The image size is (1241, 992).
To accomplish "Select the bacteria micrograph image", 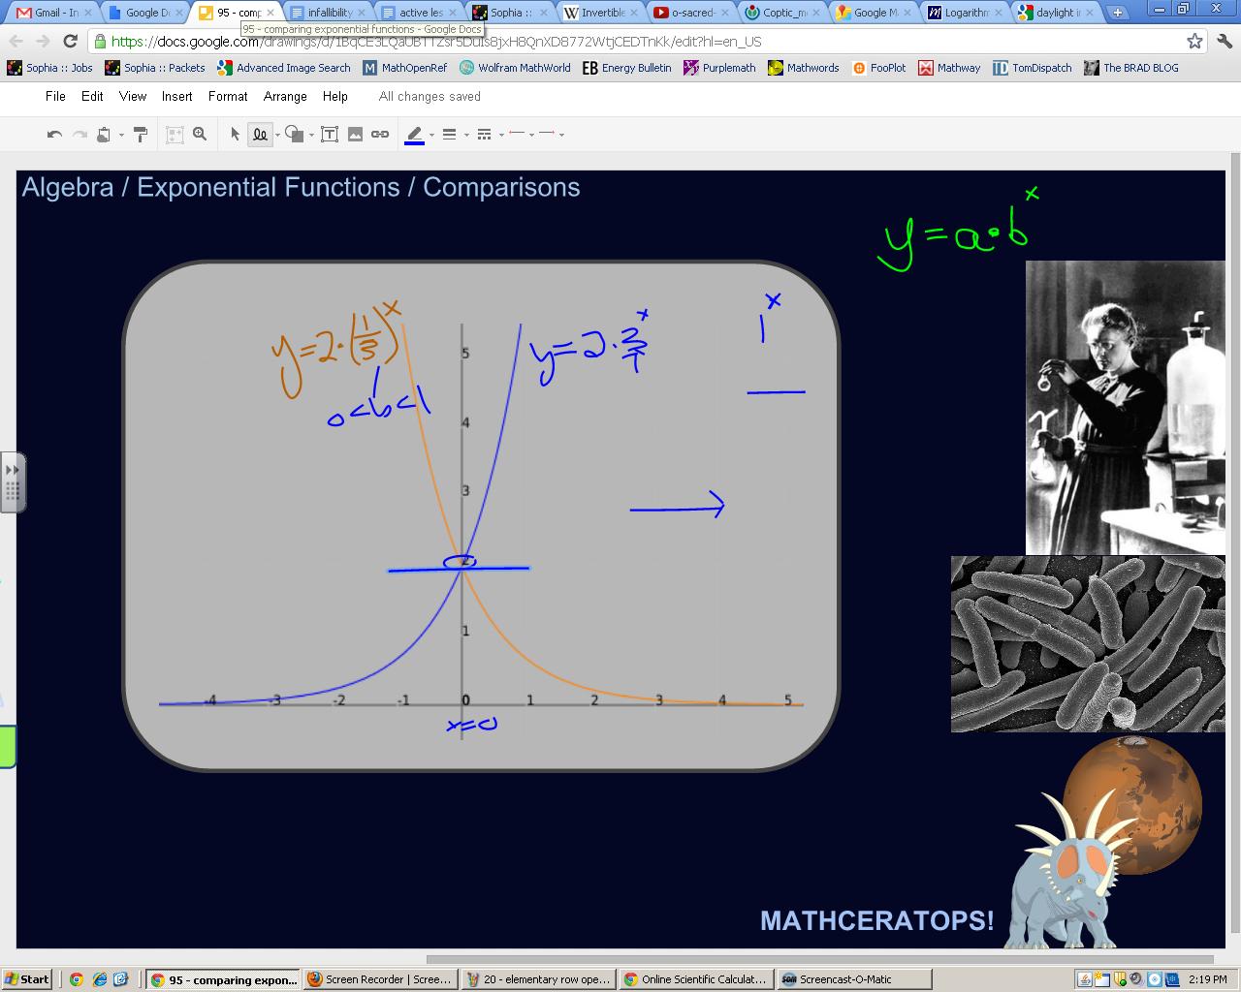I will (1088, 644).
